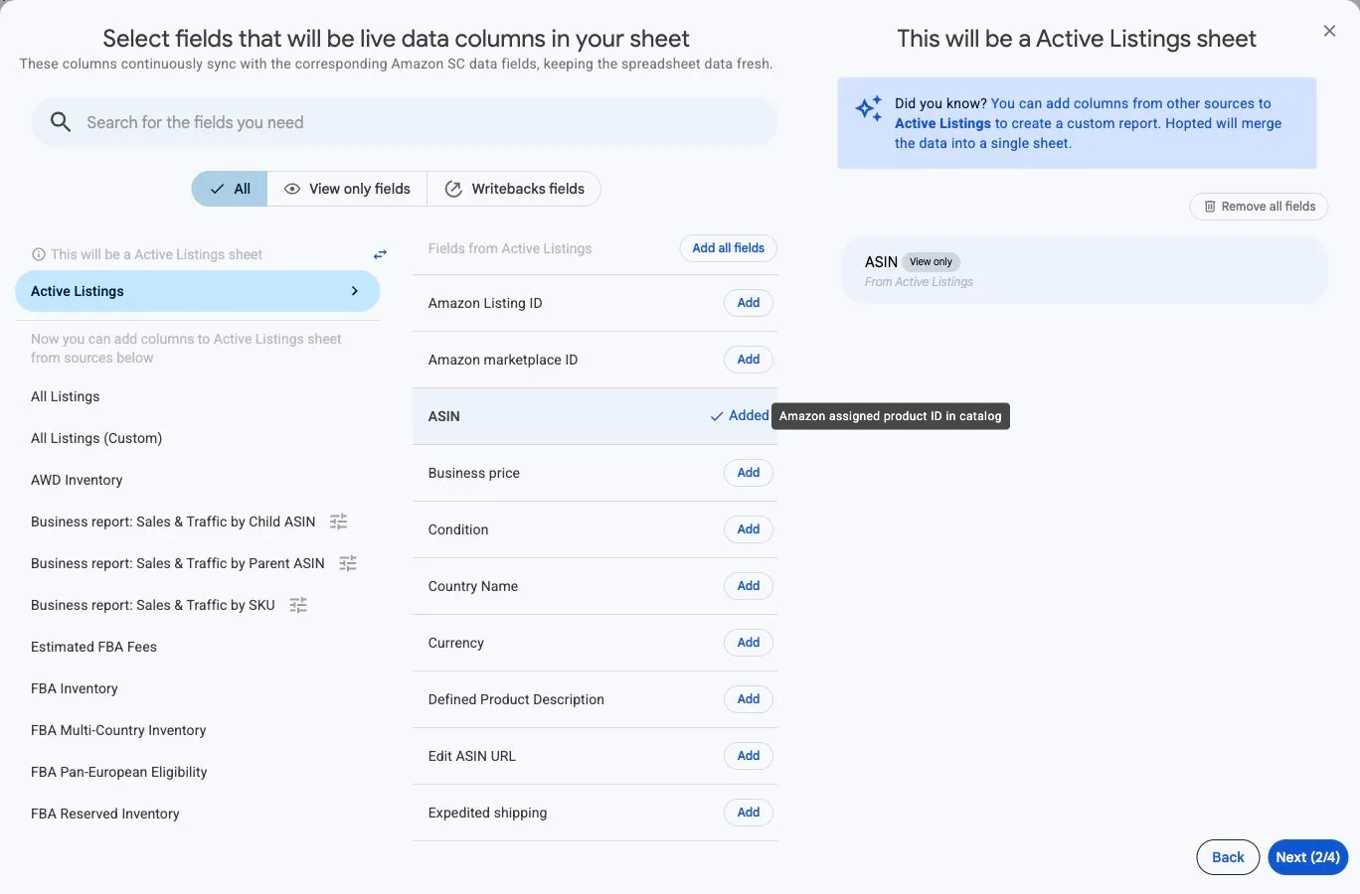Click ASIN field name in list
This screenshot has width=1360, height=894.
pos(444,416)
